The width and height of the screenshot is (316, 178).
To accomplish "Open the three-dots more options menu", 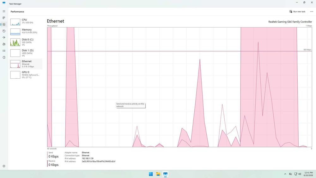I will (x=312, y=12).
